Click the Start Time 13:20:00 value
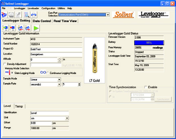Image resolution: width=176 pixels, height=139 pixels. click(x=149, y=70)
